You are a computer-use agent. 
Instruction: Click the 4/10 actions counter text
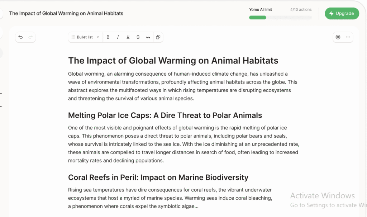(x=301, y=10)
